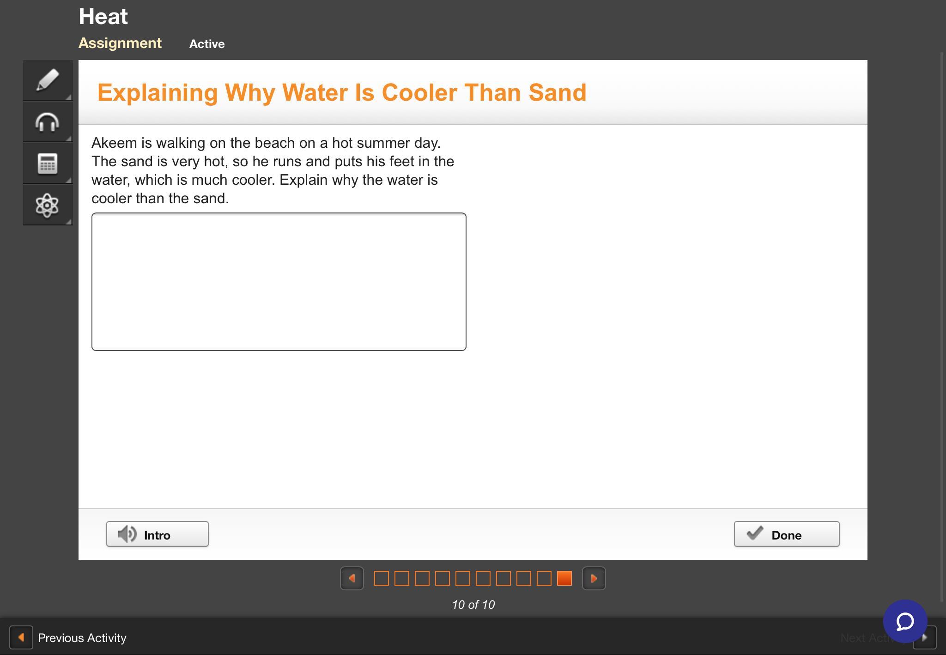Image resolution: width=946 pixels, height=655 pixels.
Task: Open the headphones audio tool
Action: tap(48, 122)
